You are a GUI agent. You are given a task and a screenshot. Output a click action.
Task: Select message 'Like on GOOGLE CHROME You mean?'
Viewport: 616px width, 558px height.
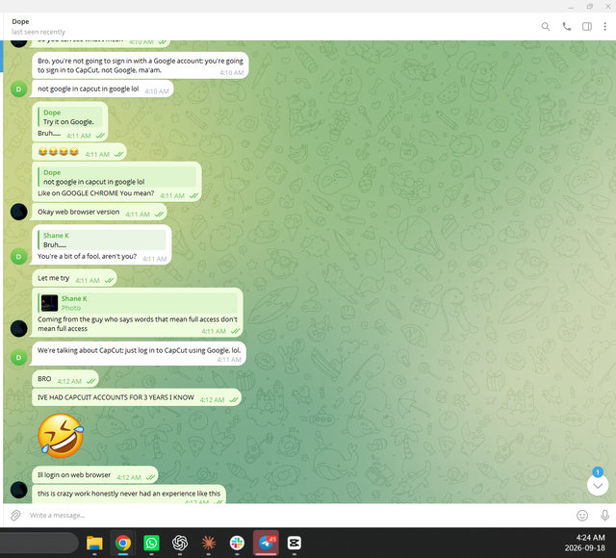click(x=116, y=182)
